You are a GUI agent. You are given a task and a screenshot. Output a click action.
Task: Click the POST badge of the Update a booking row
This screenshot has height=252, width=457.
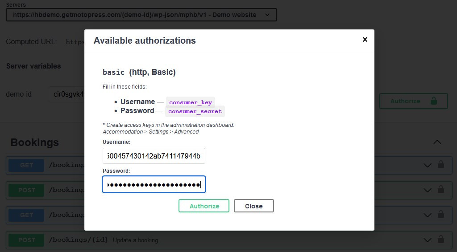click(26, 240)
